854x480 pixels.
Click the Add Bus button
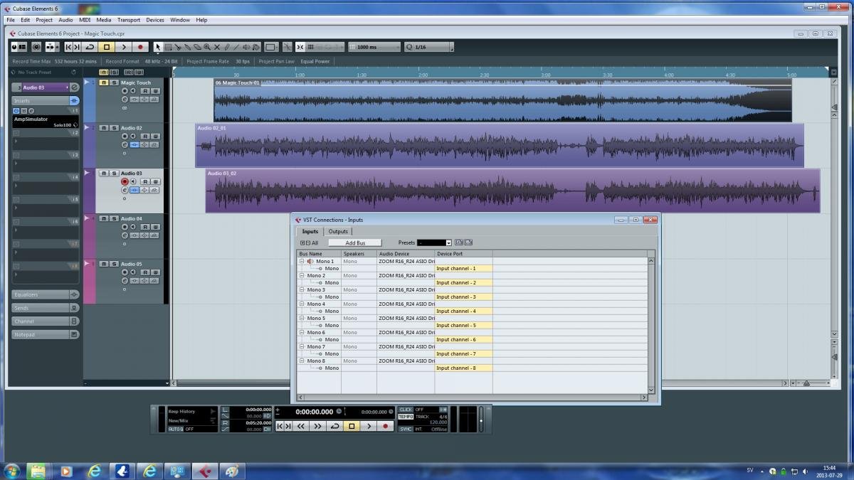(355, 243)
